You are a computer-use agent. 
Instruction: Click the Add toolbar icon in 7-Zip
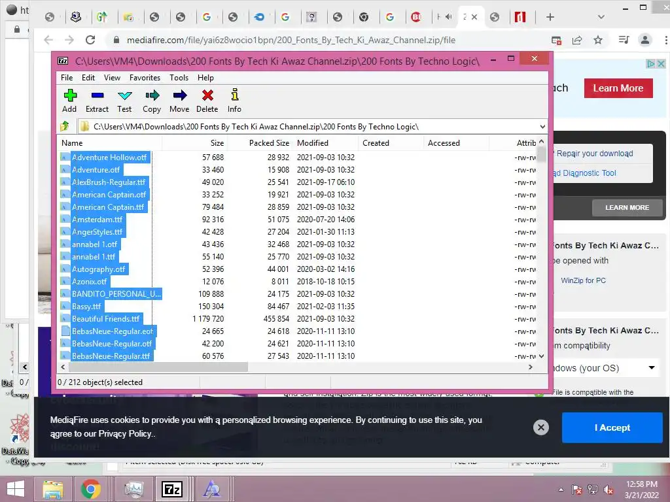69,101
